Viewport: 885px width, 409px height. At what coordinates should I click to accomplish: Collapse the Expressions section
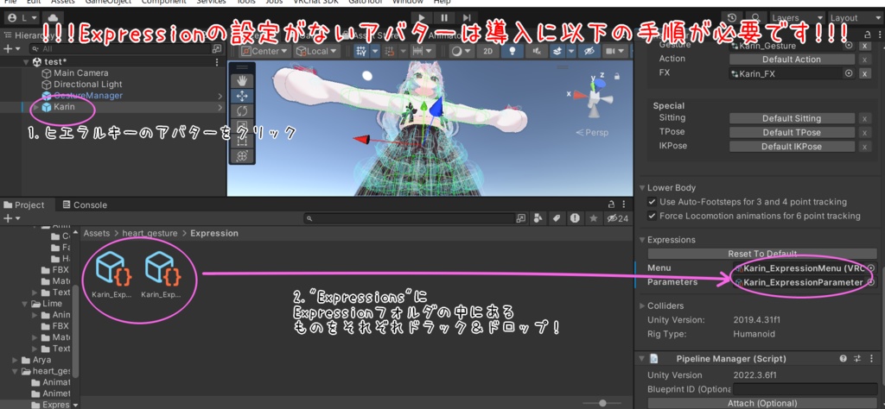tap(642, 240)
